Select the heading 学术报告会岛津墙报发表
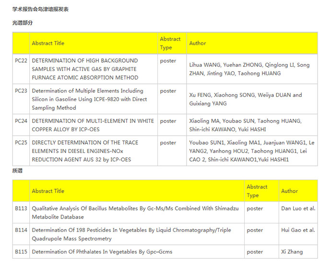 click(x=40, y=9)
